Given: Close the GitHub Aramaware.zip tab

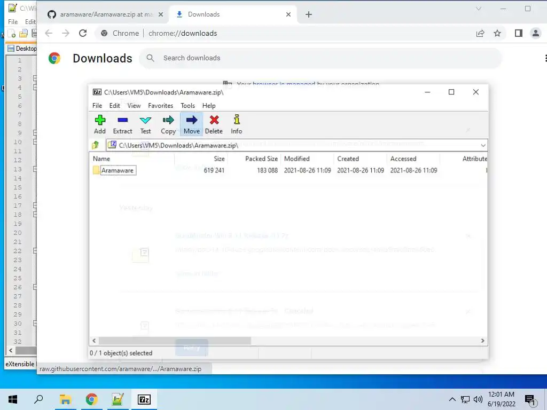Looking at the screenshot, I should click(x=160, y=14).
